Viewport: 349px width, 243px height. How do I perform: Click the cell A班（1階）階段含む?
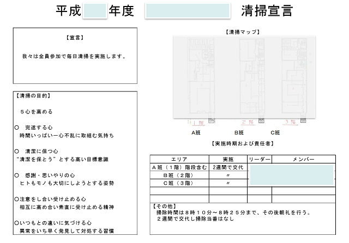click(179, 167)
